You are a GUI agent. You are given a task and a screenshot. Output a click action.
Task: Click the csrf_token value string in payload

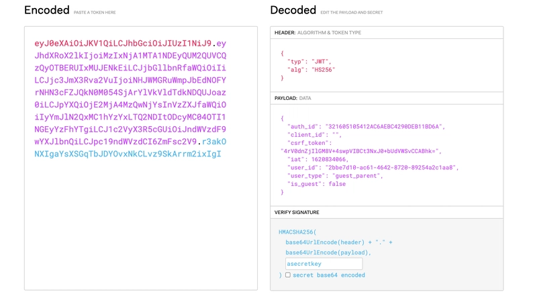click(x=360, y=151)
